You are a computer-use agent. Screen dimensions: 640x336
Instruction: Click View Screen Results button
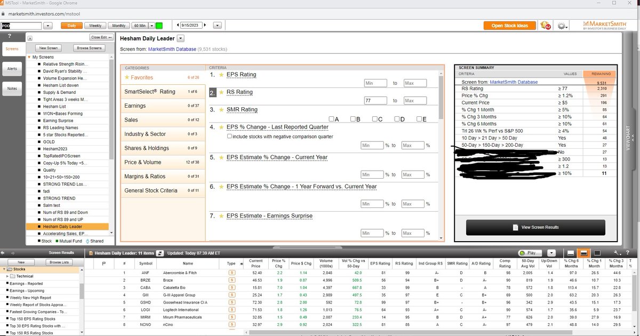tap(535, 227)
